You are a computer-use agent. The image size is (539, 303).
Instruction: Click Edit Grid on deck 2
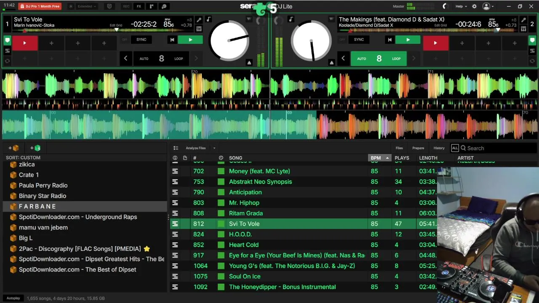point(440,25)
